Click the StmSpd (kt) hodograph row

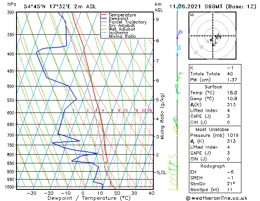pyautogui.click(x=215, y=189)
